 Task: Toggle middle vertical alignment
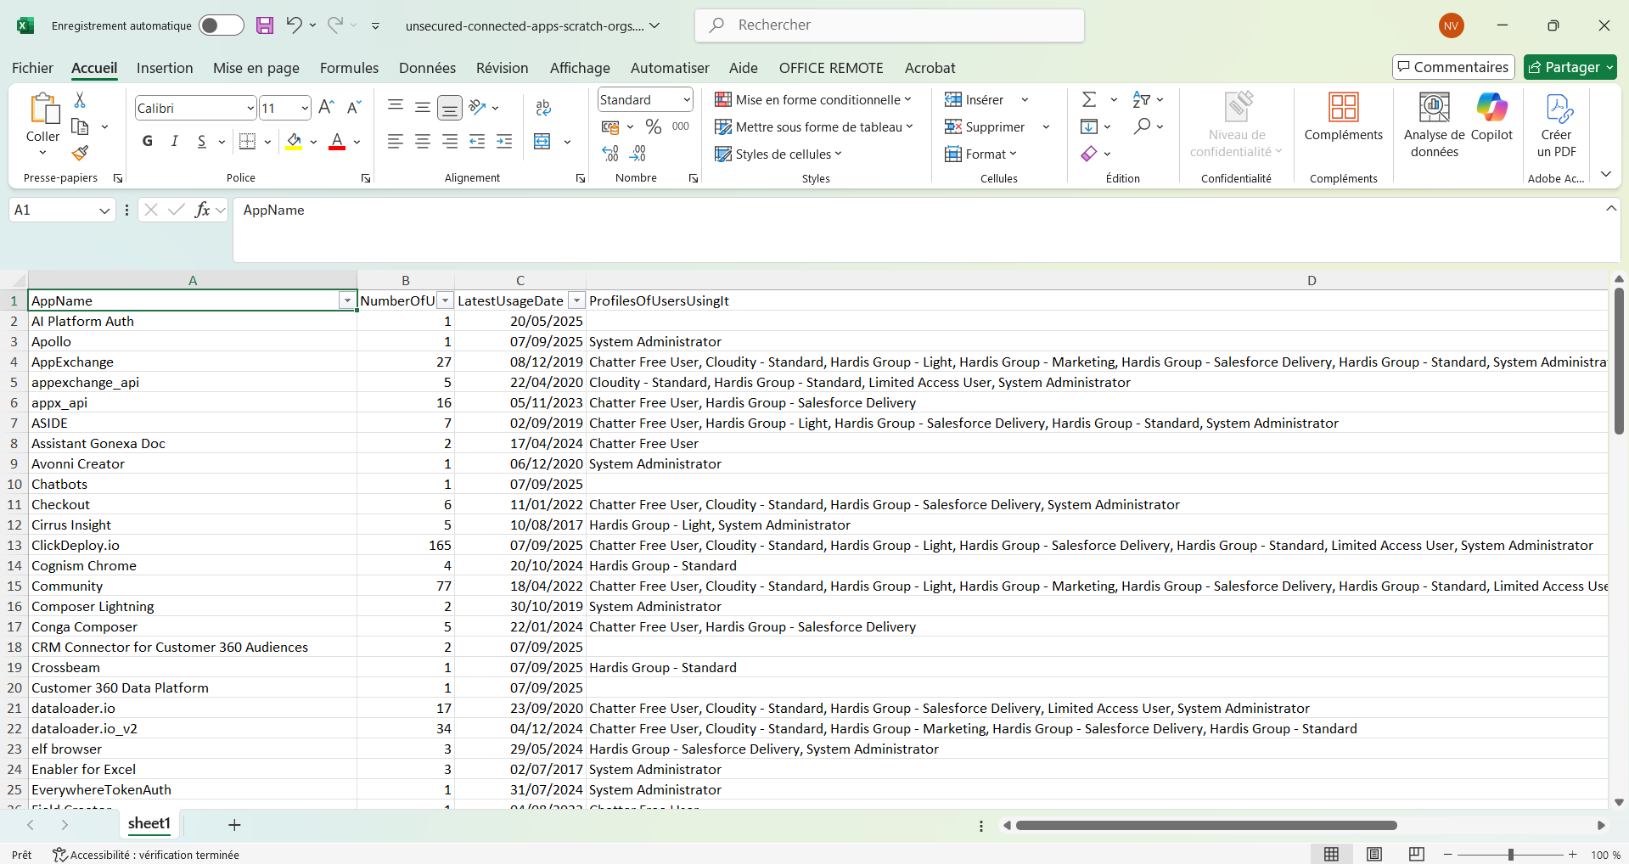tap(423, 107)
